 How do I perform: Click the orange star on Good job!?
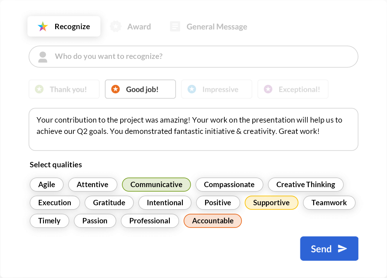coord(115,89)
